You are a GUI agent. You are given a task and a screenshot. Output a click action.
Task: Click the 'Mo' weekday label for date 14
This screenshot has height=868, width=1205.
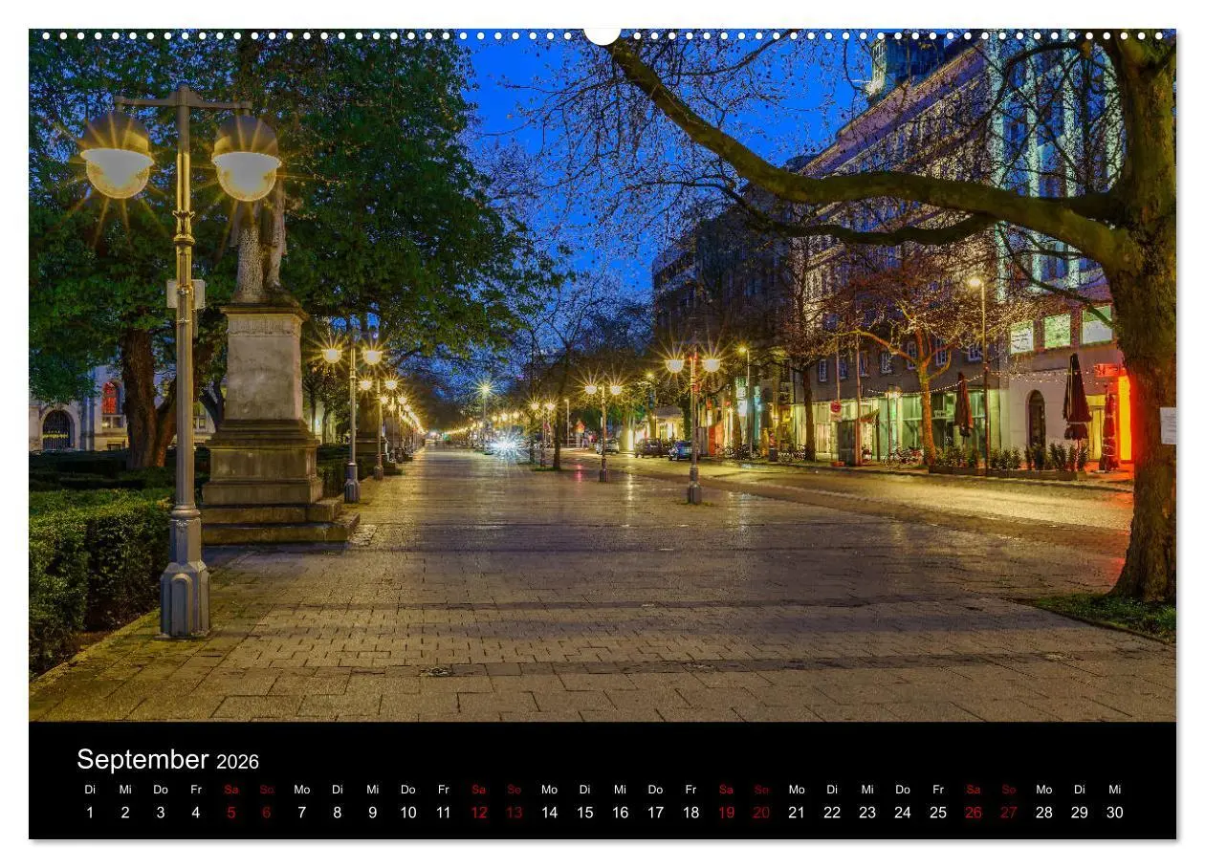click(550, 790)
